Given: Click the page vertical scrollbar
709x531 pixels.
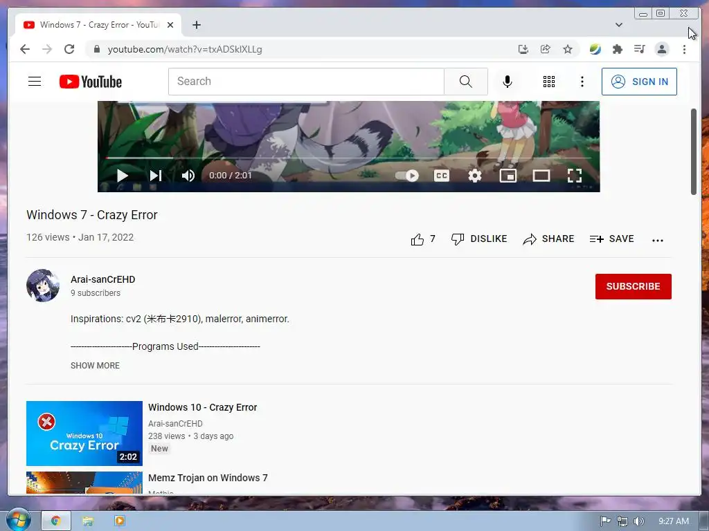Looking at the screenshot, I should point(694,151).
